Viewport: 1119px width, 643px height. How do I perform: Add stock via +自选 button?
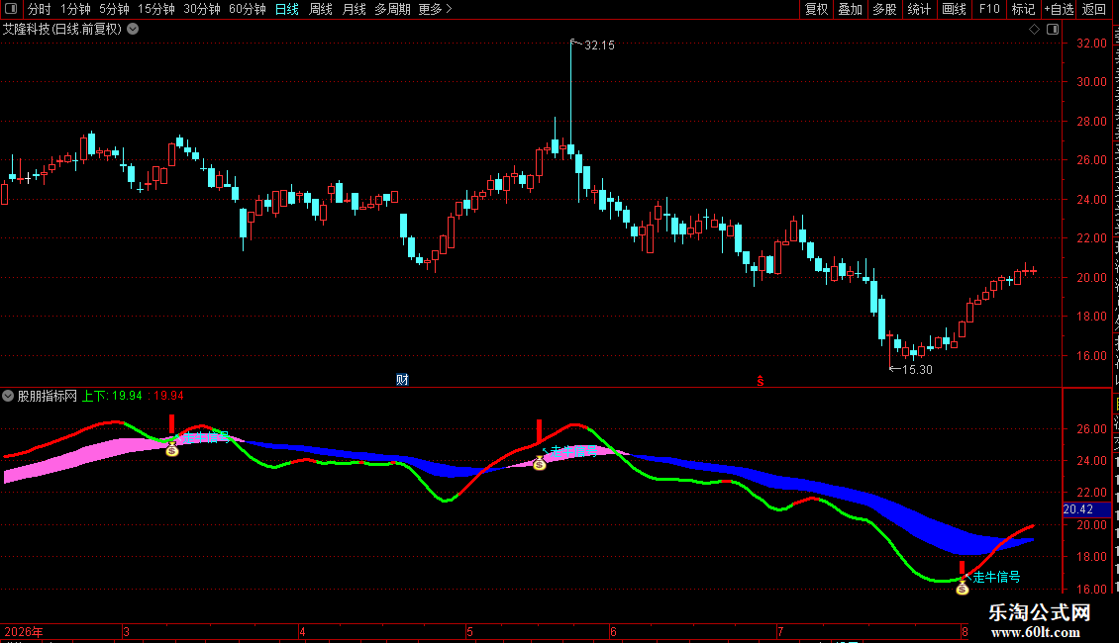coord(1059,9)
